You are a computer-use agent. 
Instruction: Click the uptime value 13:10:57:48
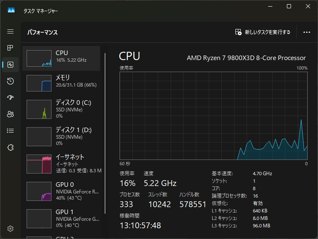140,225
